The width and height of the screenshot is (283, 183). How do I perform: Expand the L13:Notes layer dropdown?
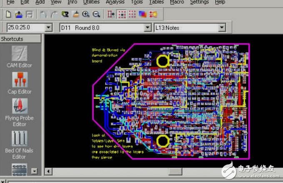(221, 28)
